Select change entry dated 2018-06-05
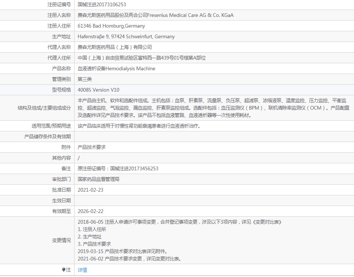The height and width of the screenshot is (277, 354). (x=180, y=222)
